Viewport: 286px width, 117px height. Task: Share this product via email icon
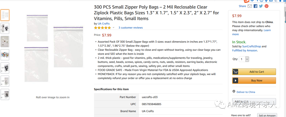tap(250, 6)
